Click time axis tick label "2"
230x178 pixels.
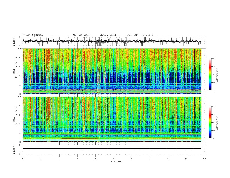[x=59, y=159]
